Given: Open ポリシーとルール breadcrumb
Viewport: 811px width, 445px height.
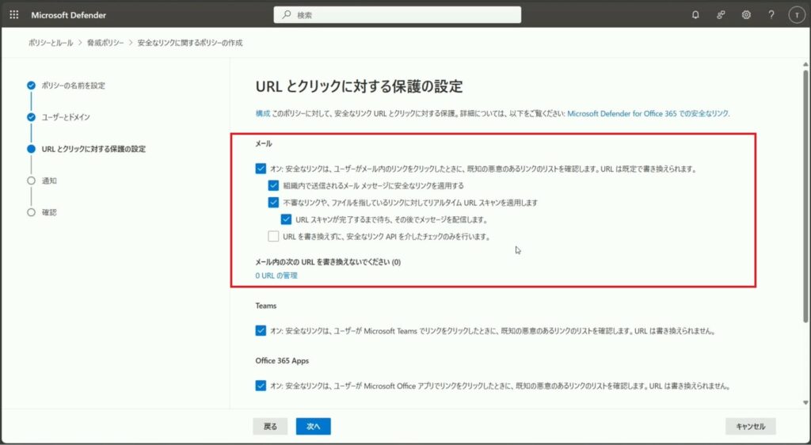Looking at the screenshot, I should pyautogui.click(x=51, y=43).
